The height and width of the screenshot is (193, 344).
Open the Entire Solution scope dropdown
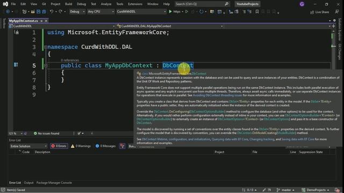pyautogui.click(x=28, y=146)
